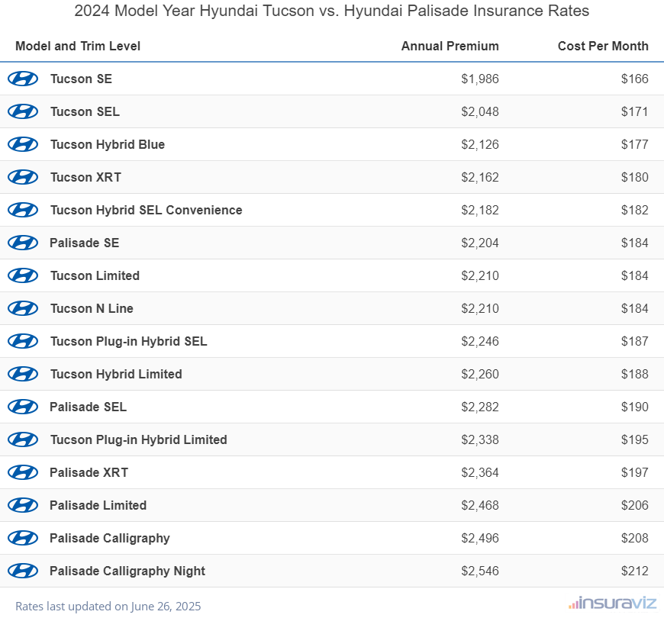Click the $2,204 annual premium value
664x618 pixels.
pos(480,243)
